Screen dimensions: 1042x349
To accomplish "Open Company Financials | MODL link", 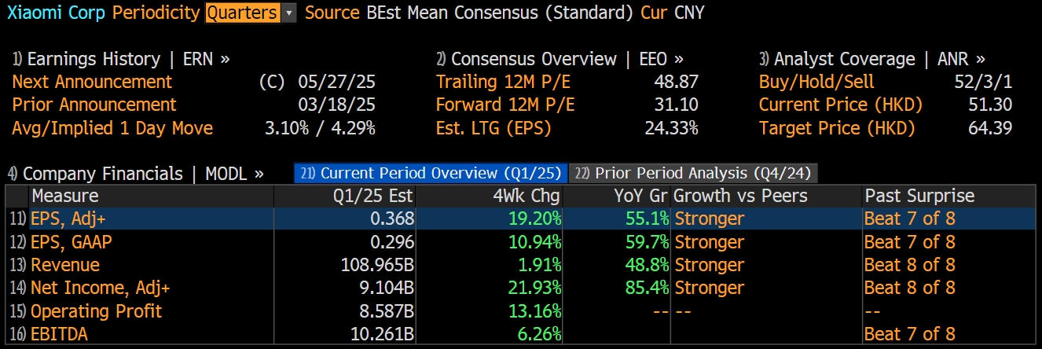I will [x=135, y=174].
